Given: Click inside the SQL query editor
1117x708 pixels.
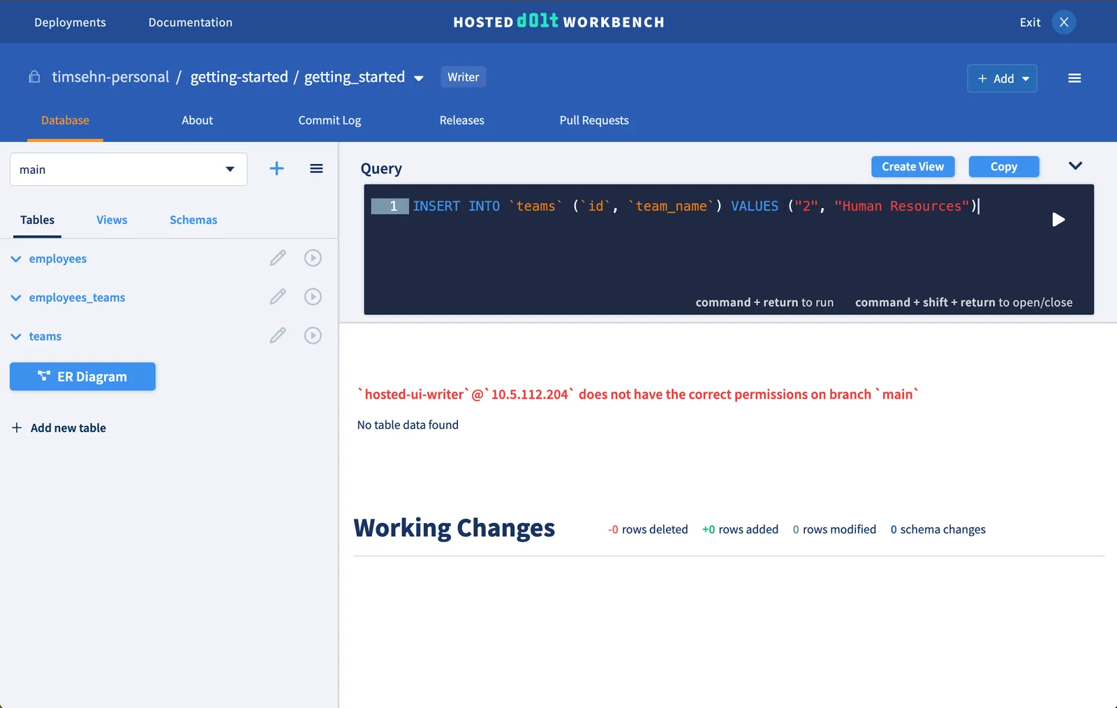Looking at the screenshot, I should [x=698, y=251].
